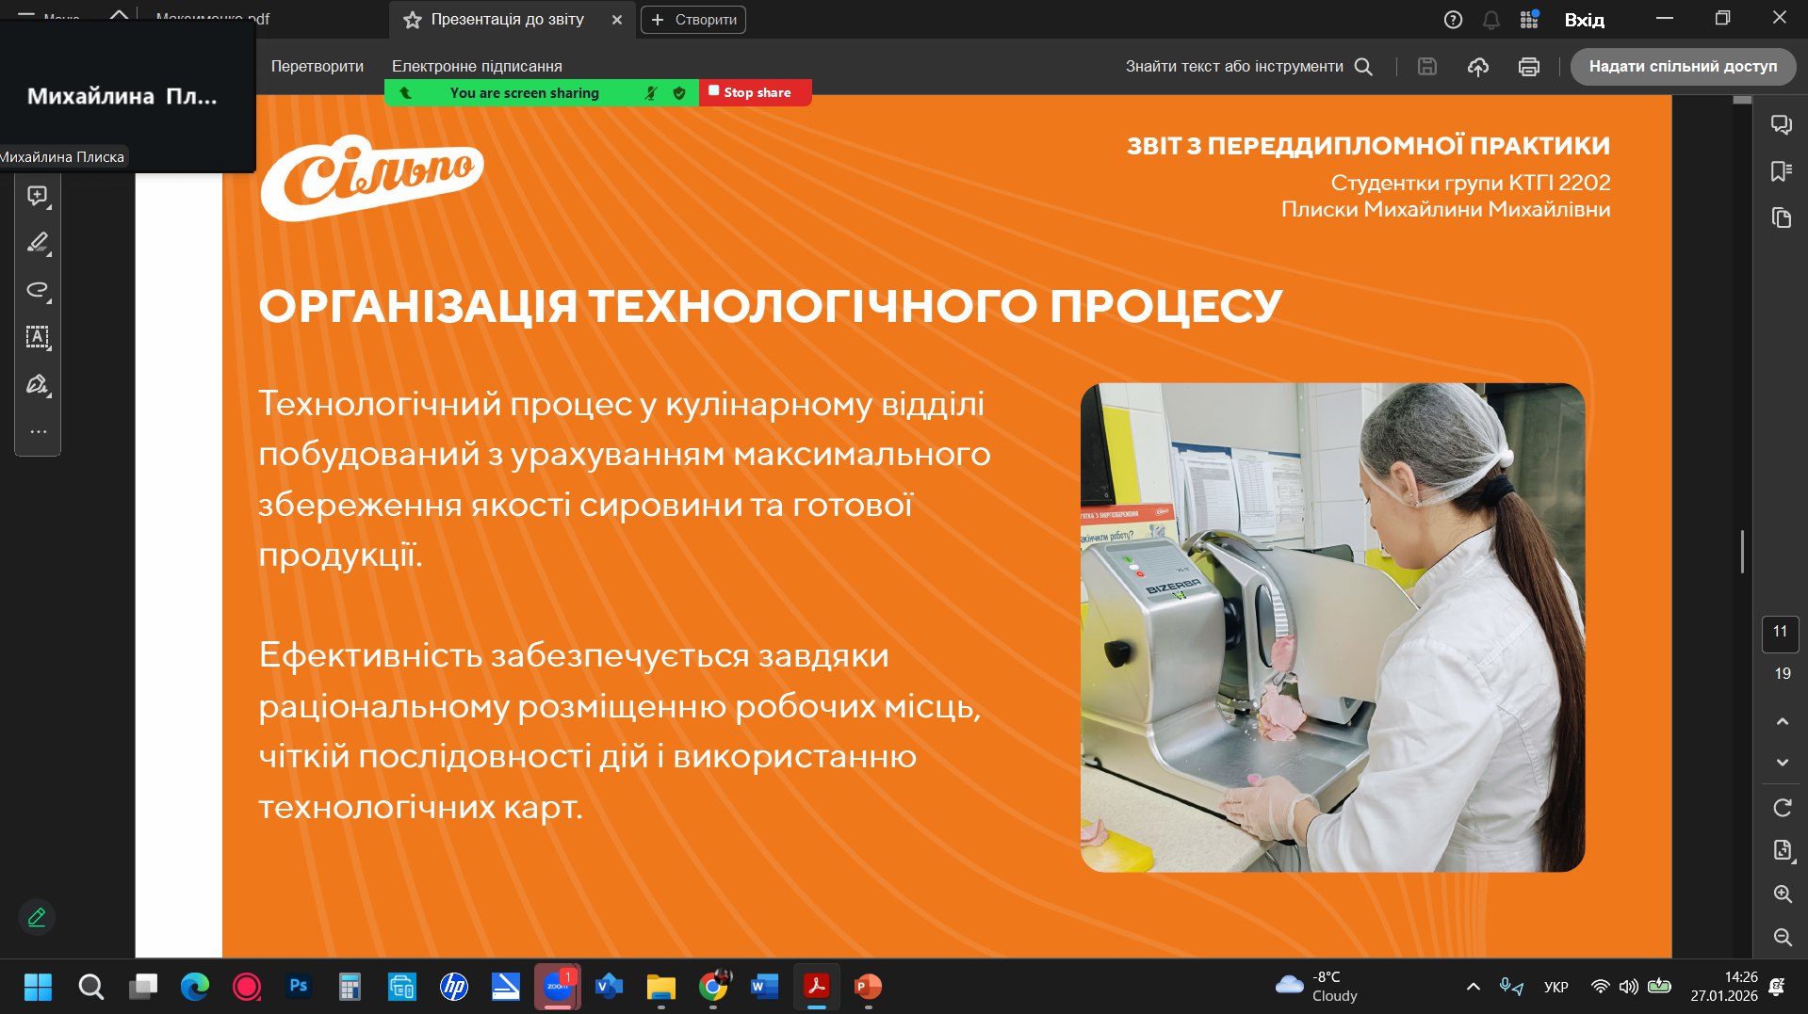Expand hidden system tray icons
The image size is (1808, 1014).
click(x=1473, y=987)
